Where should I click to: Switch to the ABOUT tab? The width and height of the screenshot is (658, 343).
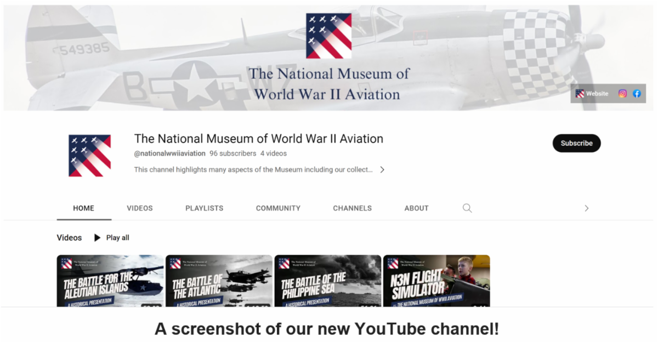coord(417,208)
